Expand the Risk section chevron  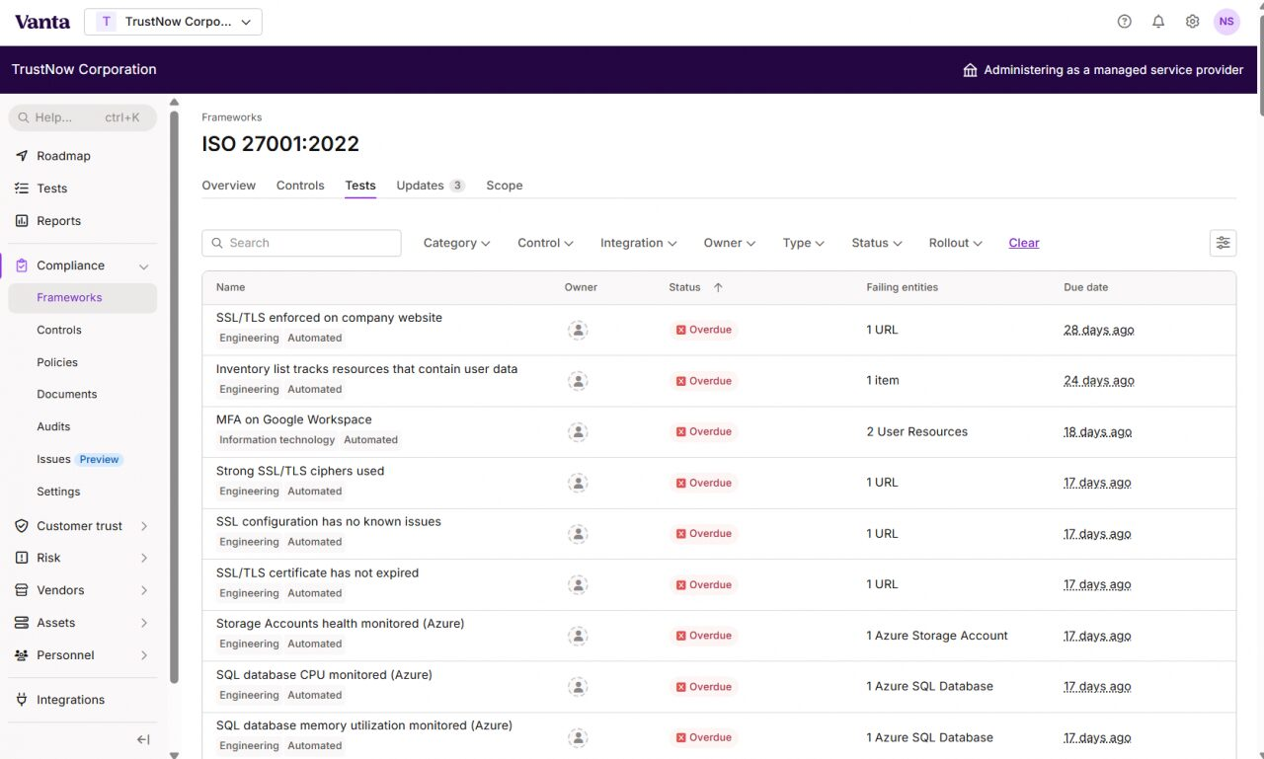point(144,558)
